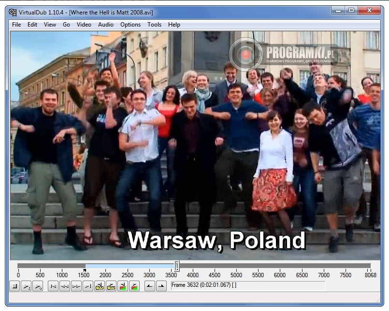Open the Edit menu
This screenshot has height=311, width=389.
pos(32,25)
